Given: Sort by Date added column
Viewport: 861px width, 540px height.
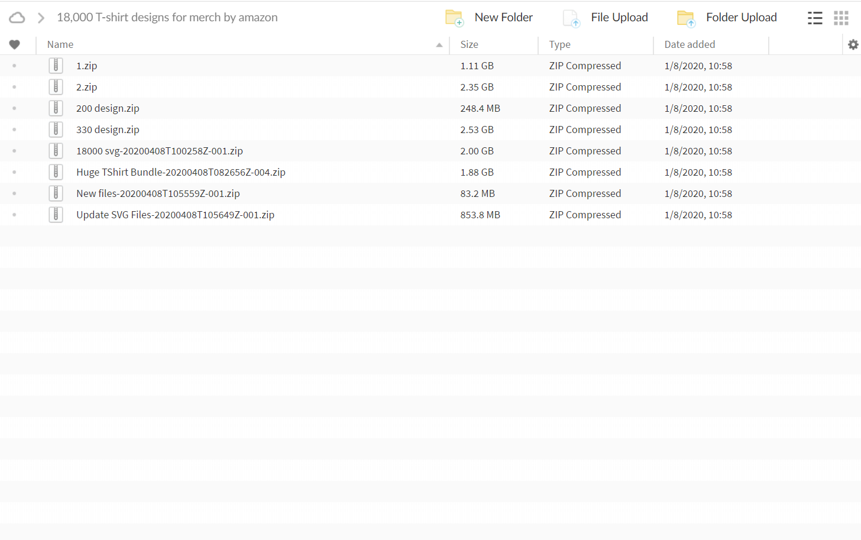Looking at the screenshot, I should (x=689, y=44).
